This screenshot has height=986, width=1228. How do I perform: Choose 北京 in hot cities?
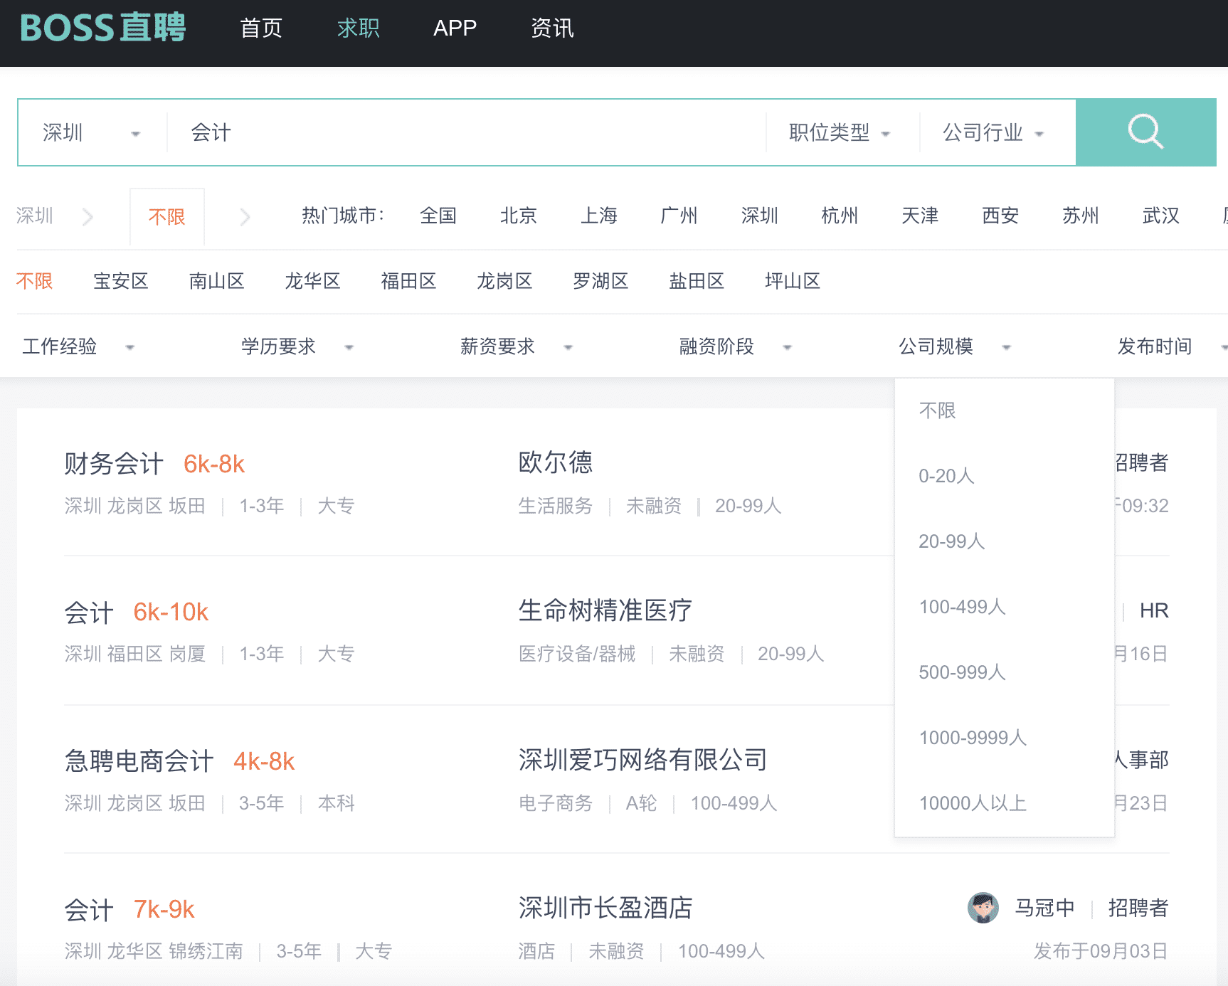[x=519, y=216]
